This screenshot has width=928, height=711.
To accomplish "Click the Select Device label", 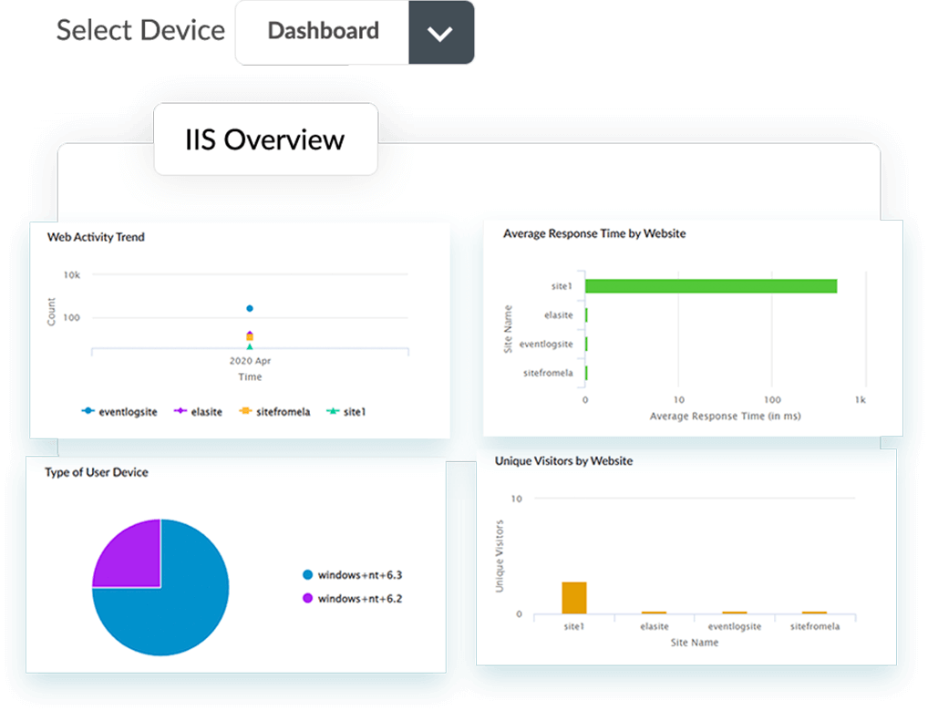I will tap(141, 30).
